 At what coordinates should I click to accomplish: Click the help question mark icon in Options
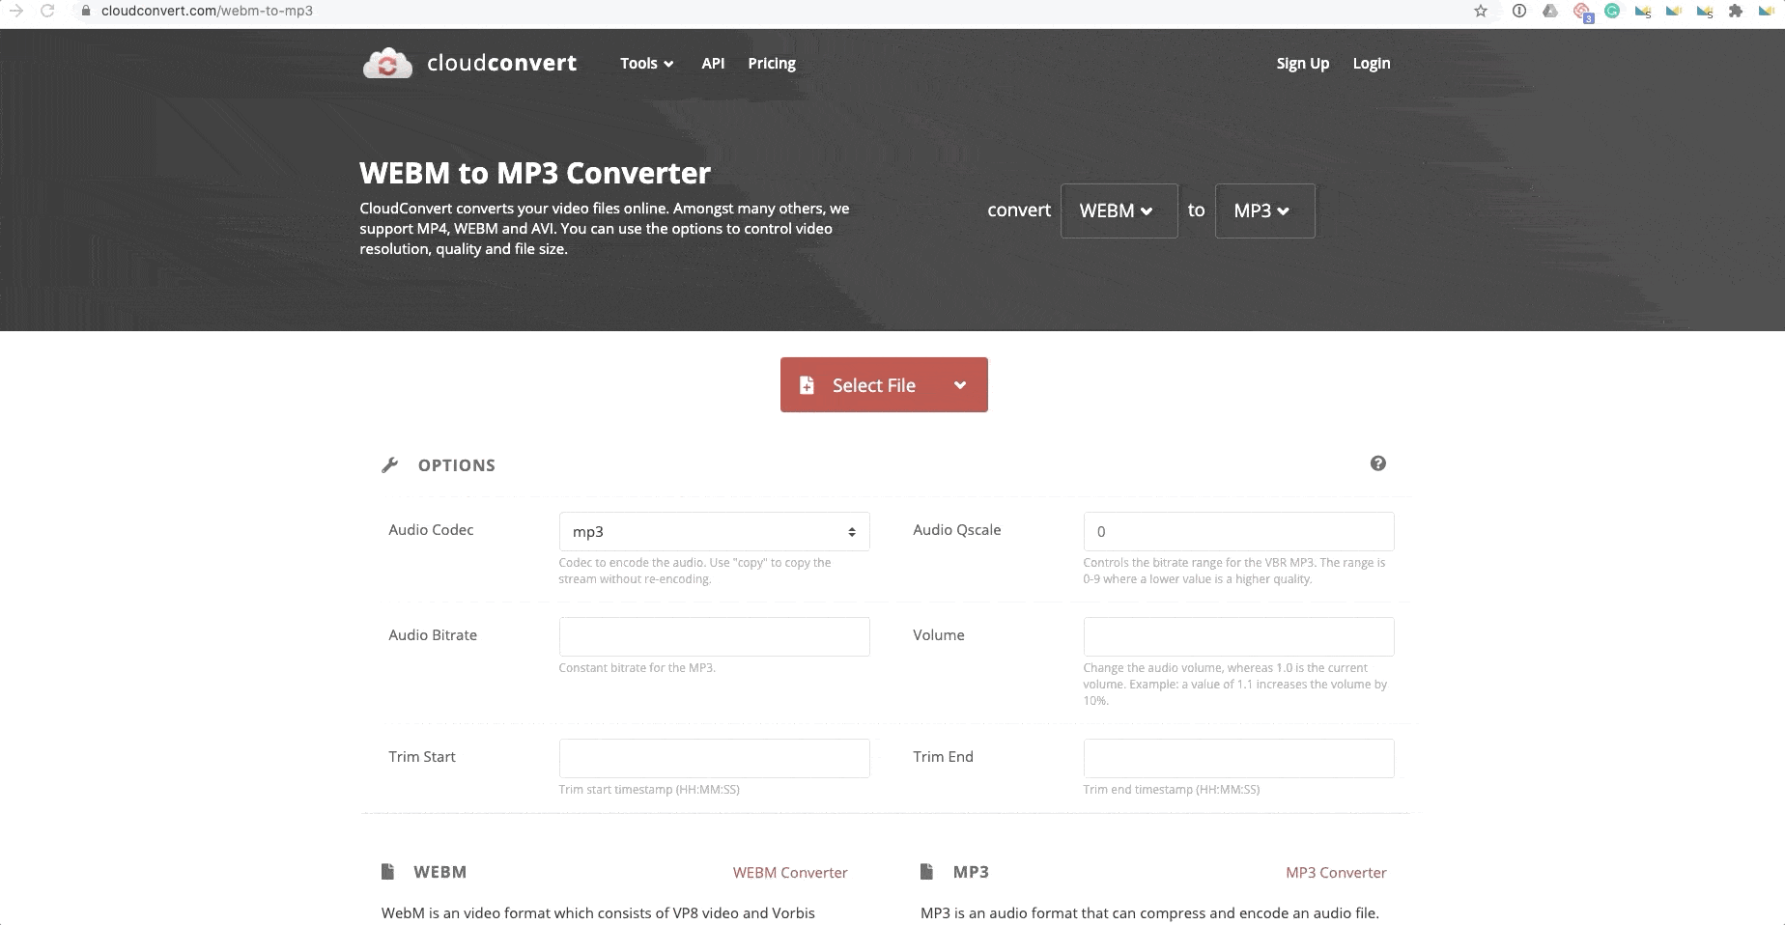(x=1378, y=463)
